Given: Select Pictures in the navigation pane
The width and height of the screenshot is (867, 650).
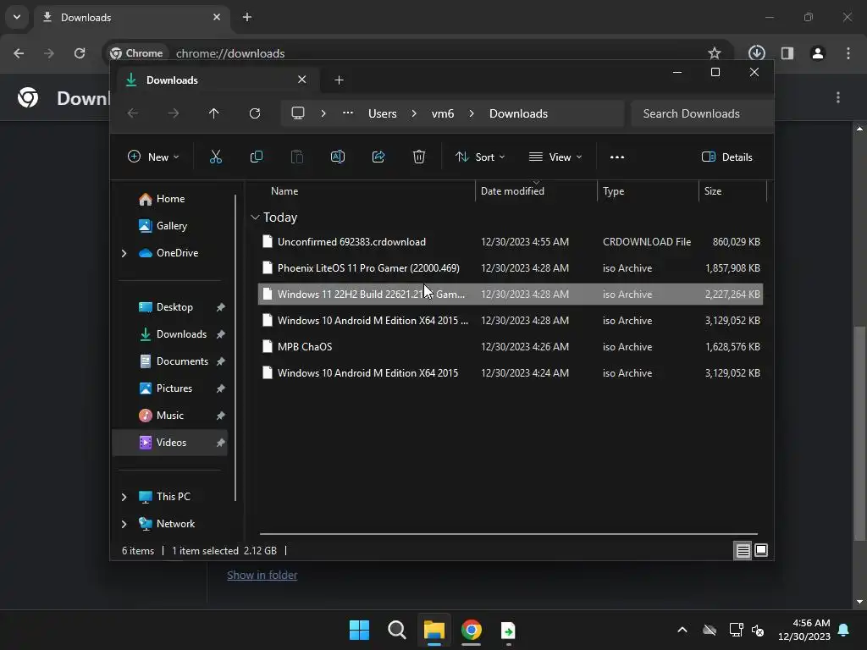Looking at the screenshot, I should click(170, 388).
